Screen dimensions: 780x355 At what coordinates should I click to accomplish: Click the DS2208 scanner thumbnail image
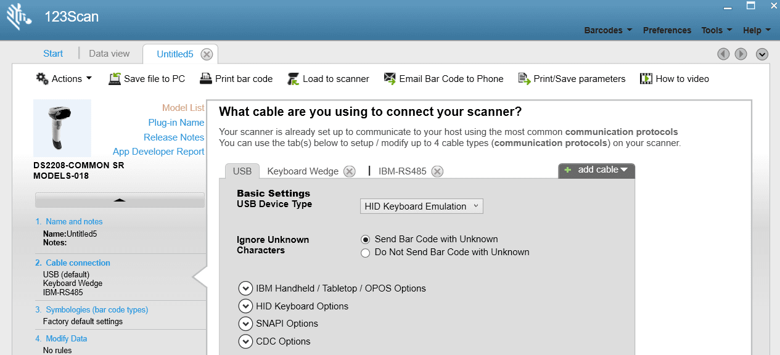(x=62, y=128)
